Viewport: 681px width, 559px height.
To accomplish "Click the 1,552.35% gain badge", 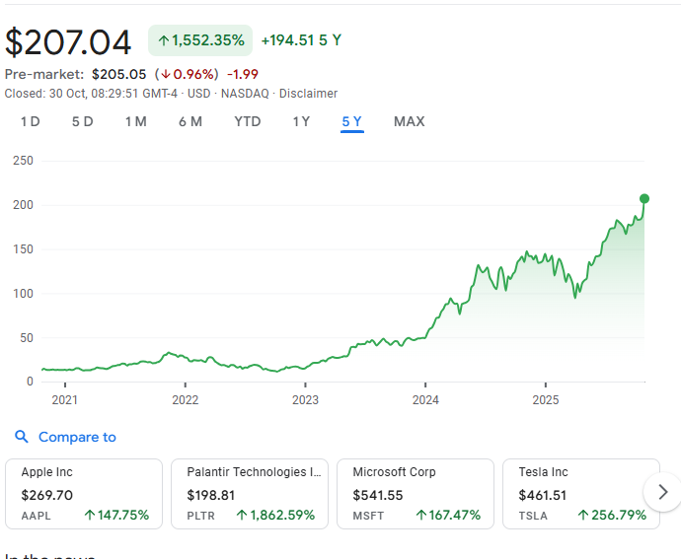I will coord(200,40).
